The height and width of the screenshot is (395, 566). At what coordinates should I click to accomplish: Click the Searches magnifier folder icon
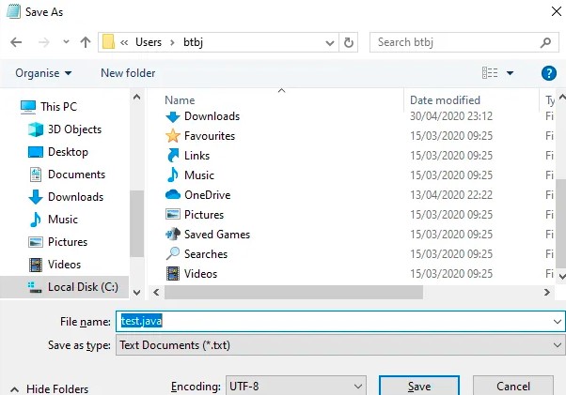coord(173,254)
